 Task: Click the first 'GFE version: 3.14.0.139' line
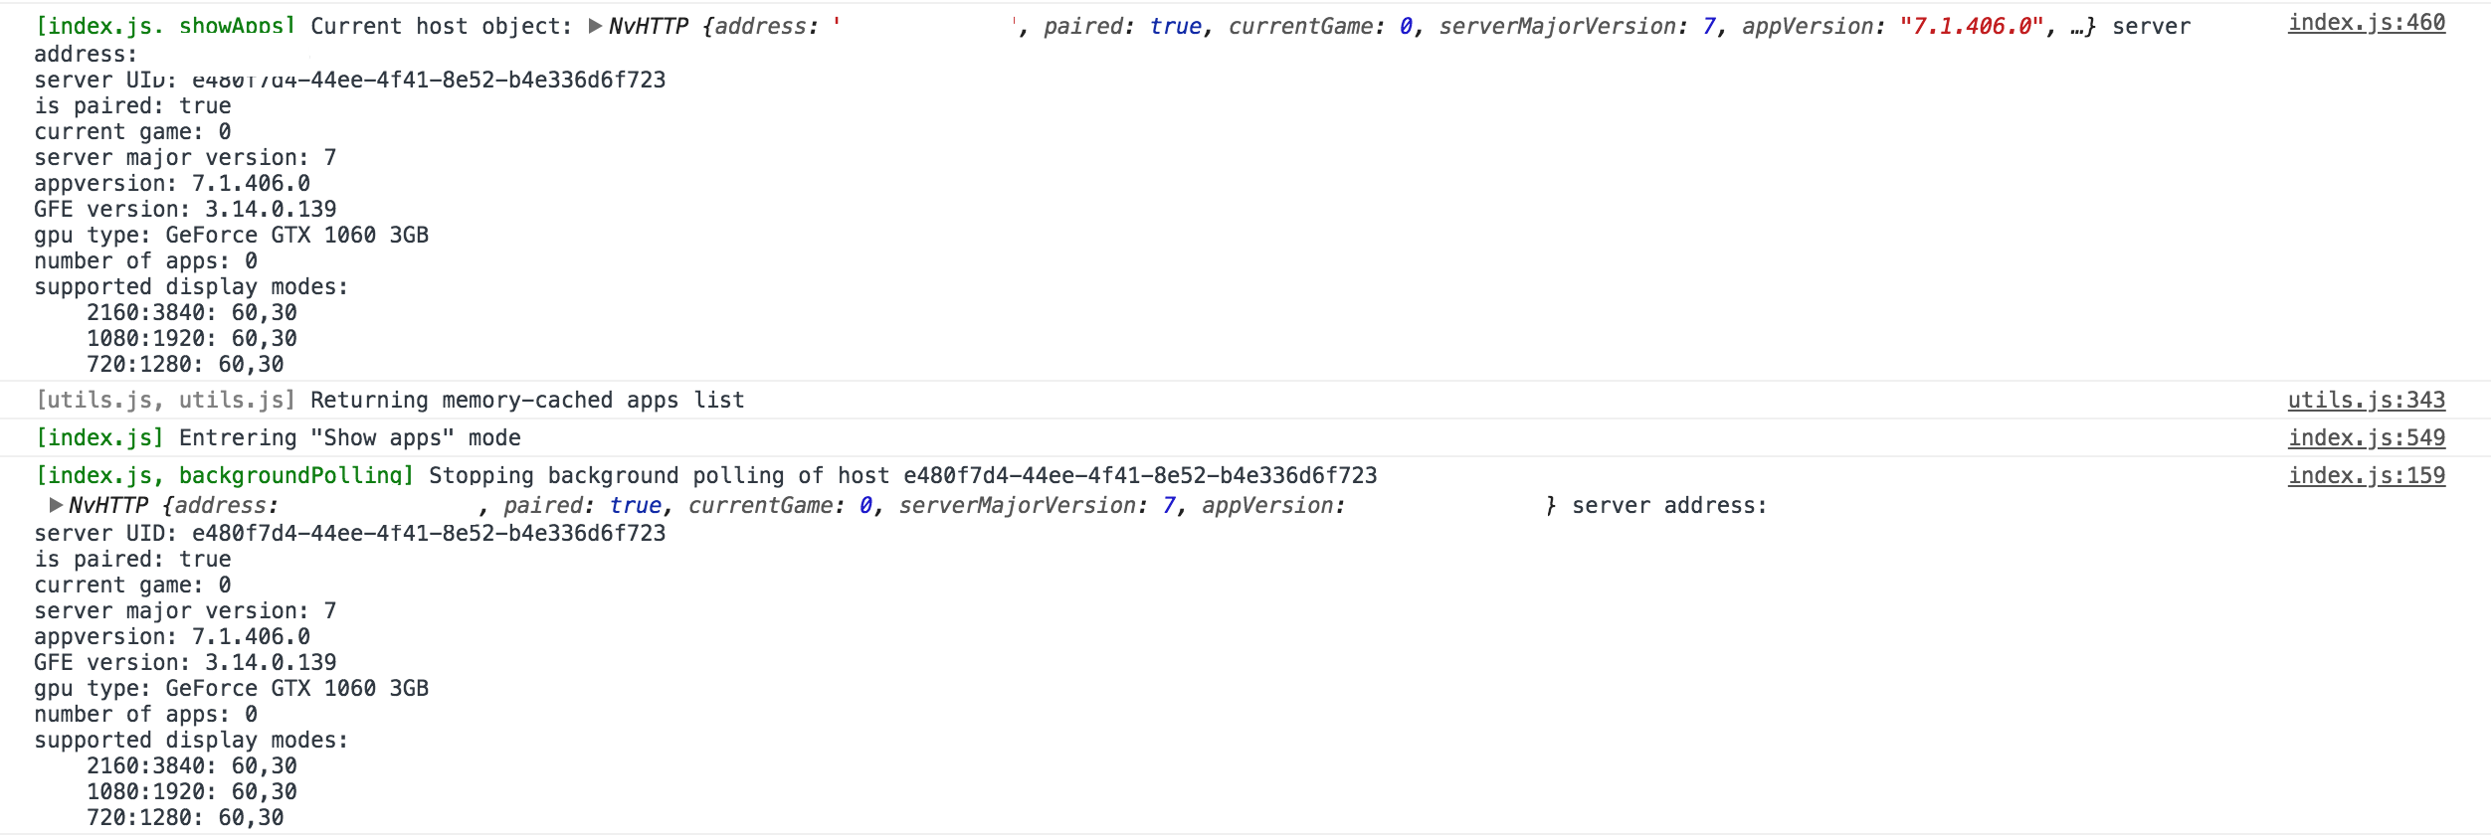185,209
